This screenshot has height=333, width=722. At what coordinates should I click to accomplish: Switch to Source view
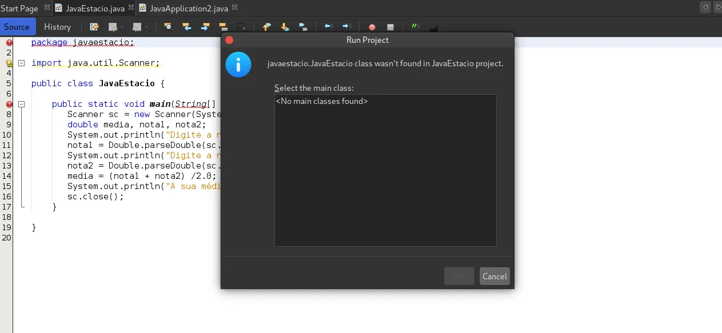pyautogui.click(x=17, y=27)
